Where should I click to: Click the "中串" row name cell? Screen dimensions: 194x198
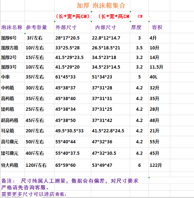(5, 77)
